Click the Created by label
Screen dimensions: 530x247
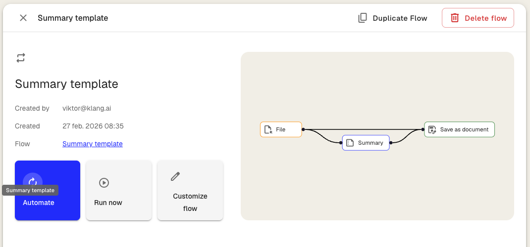click(32, 109)
